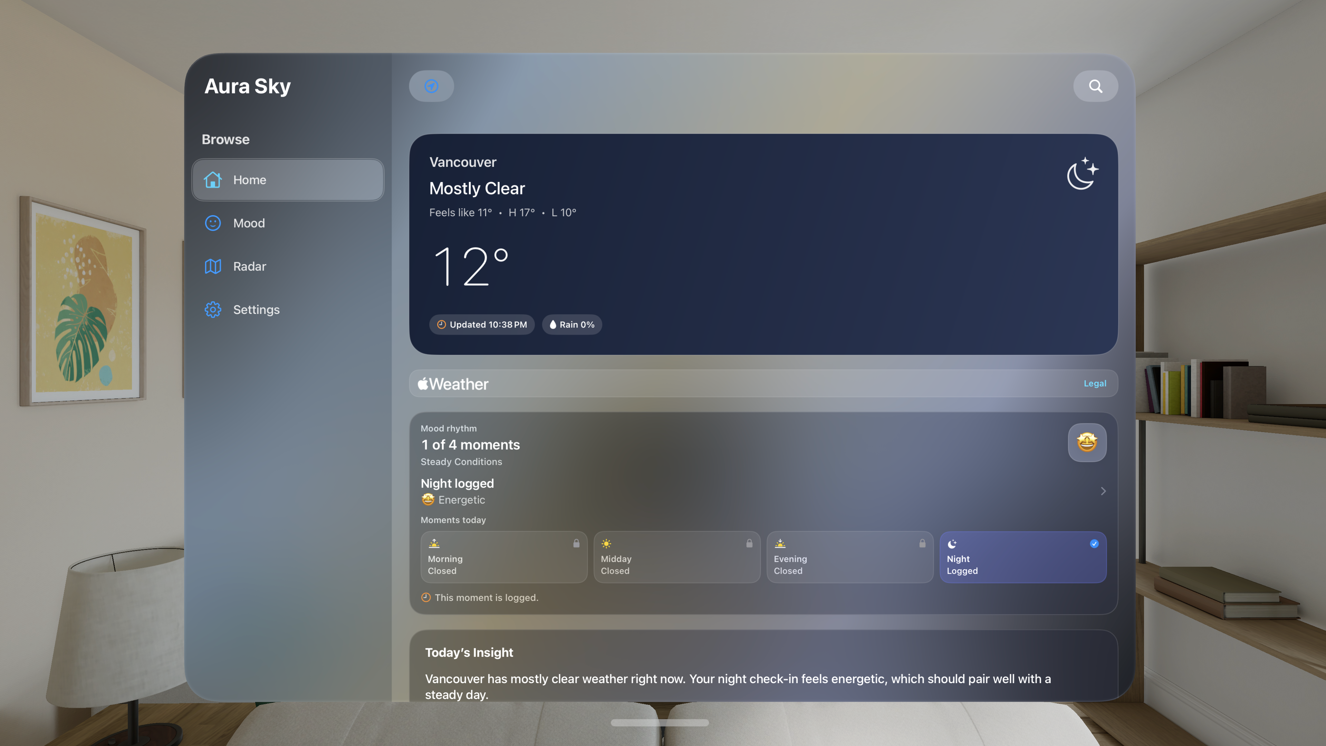The height and width of the screenshot is (746, 1326).
Task: Click the clock icon by logged message
Action: click(x=426, y=597)
